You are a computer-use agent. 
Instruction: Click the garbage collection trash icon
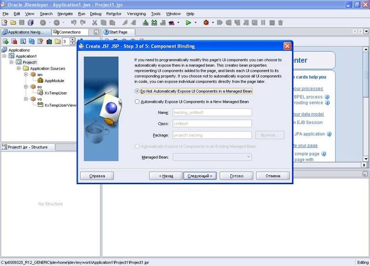tap(280, 23)
